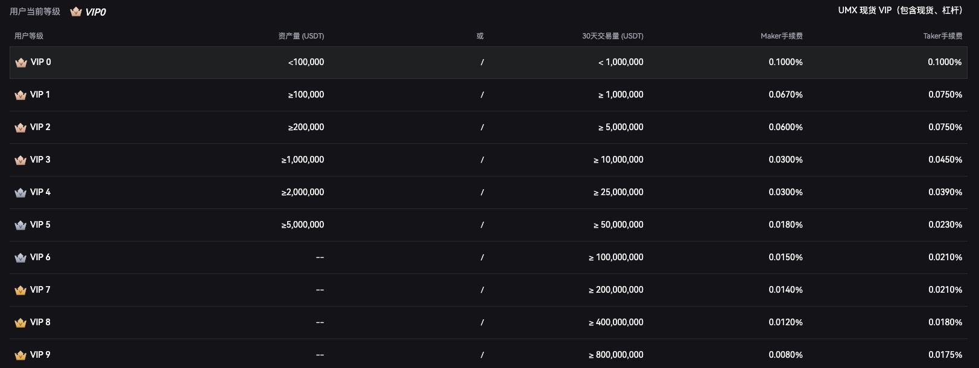Click the 资产量 (USDT) column header
This screenshot has width=979, height=368.
[301, 36]
